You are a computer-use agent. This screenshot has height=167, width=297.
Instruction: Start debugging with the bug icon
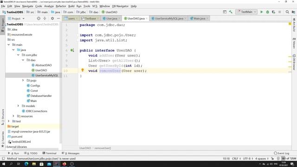267,12
